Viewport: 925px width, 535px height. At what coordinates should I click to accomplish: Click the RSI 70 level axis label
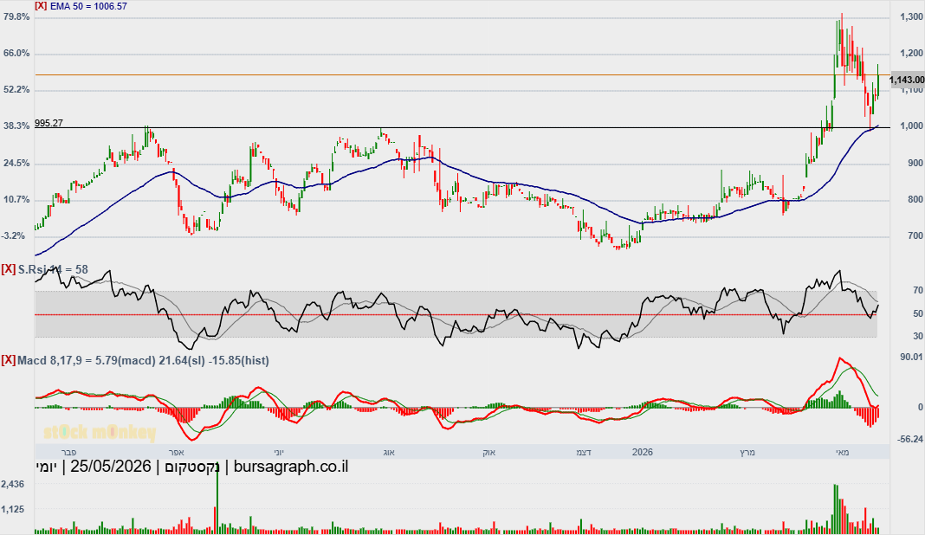tap(918, 290)
